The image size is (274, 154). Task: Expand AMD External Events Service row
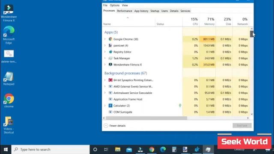[x=105, y=86]
